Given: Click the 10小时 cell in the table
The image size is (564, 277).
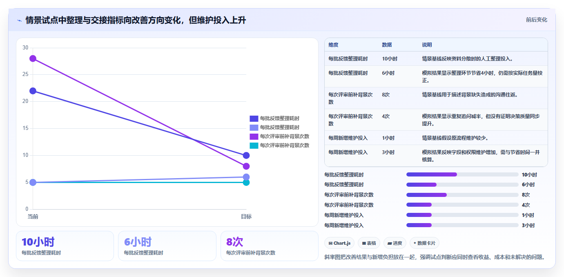Looking at the screenshot, I should point(389,59).
